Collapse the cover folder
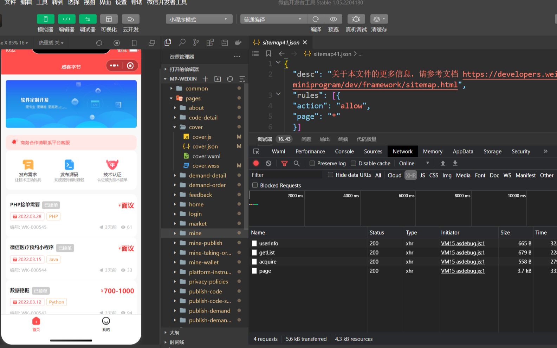 (175, 127)
